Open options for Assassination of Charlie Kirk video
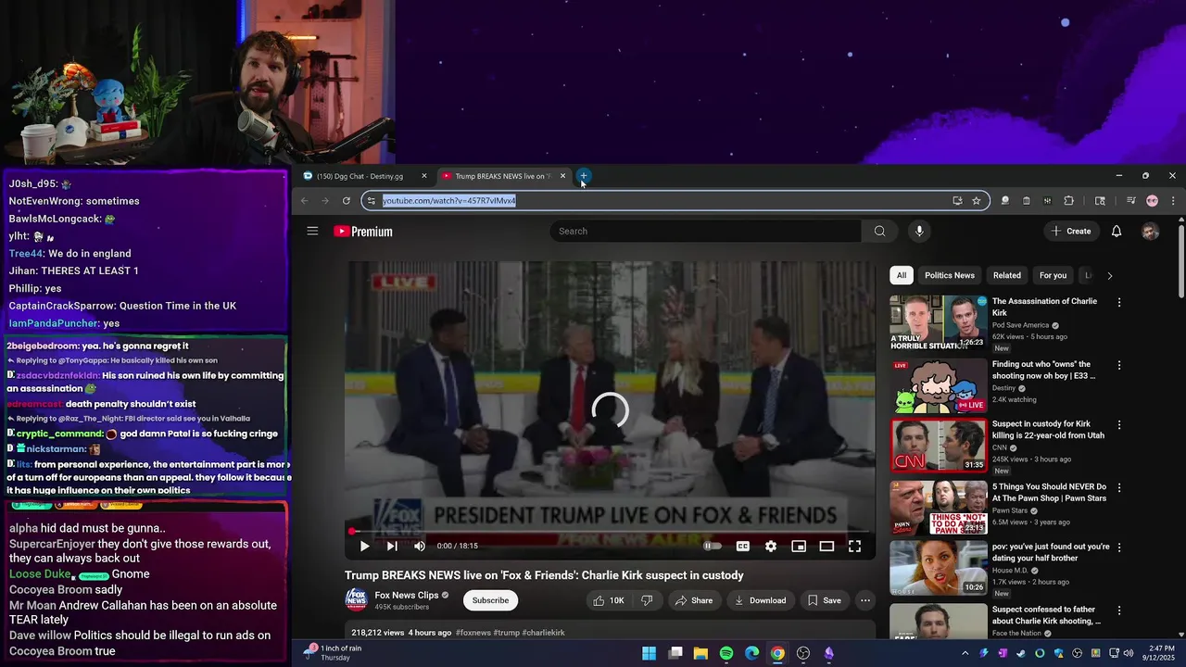The width and height of the screenshot is (1186, 667). [1119, 302]
